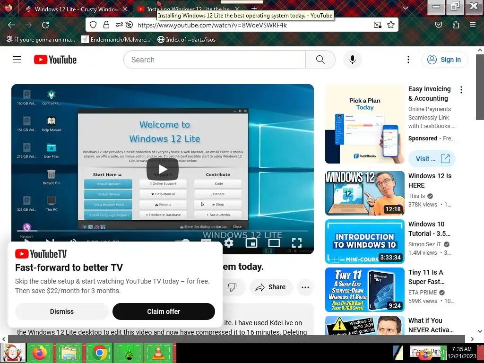Close the YouTube video tab
Screen dimensions: 484x363
click(x=237, y=9)
